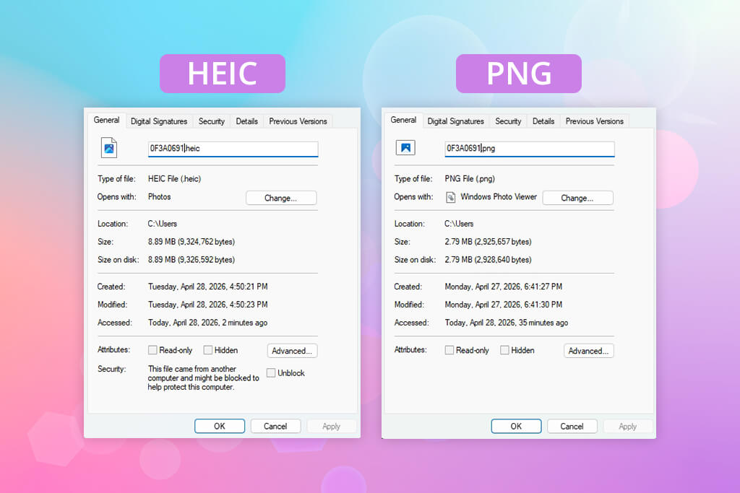Click Change... next to Windows Photo Viewer
Image resolution: width=740 pixels, height=493 pixels.
(577, 198)
